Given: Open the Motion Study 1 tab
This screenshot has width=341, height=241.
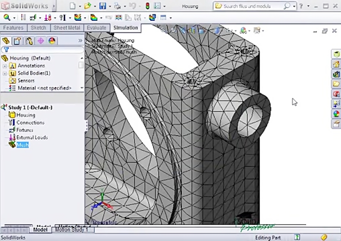Looking at the screenshot, I should (x=72, y=230).
